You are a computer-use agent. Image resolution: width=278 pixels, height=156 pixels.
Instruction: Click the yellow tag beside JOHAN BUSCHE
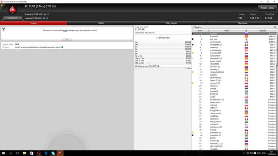pos(193,72)
